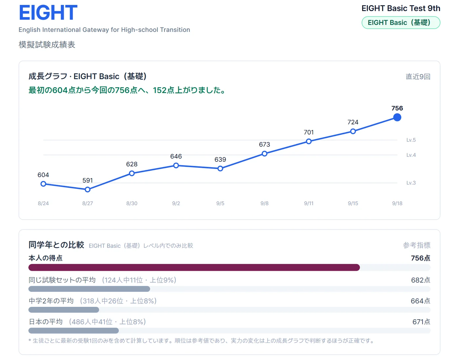The height and width of the screenshot is (357, 459).
Task: Click the Lv.3 level line label
Action: pos(411,183)
